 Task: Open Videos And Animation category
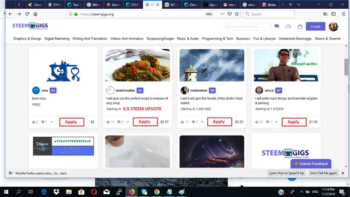tap(127, 39)
